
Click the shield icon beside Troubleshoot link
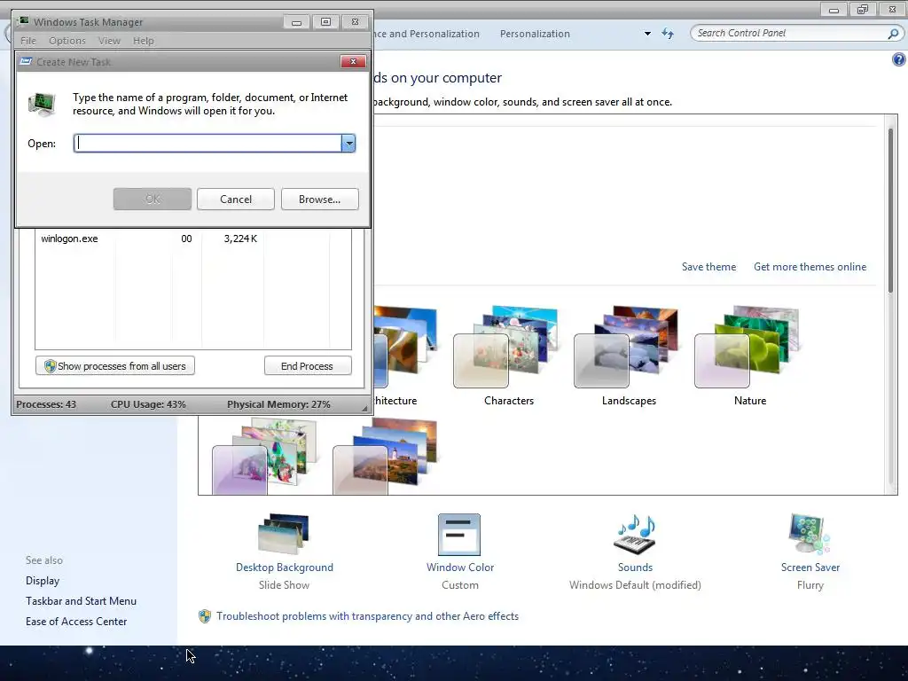tap(205, 616)
